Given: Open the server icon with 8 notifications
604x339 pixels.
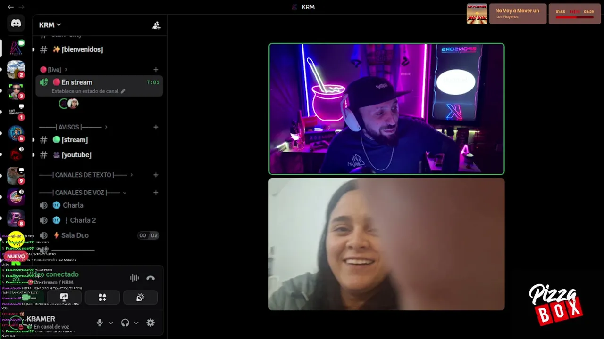Looking at the screenshot, I should pyautogui.click(x=16, y=218).
